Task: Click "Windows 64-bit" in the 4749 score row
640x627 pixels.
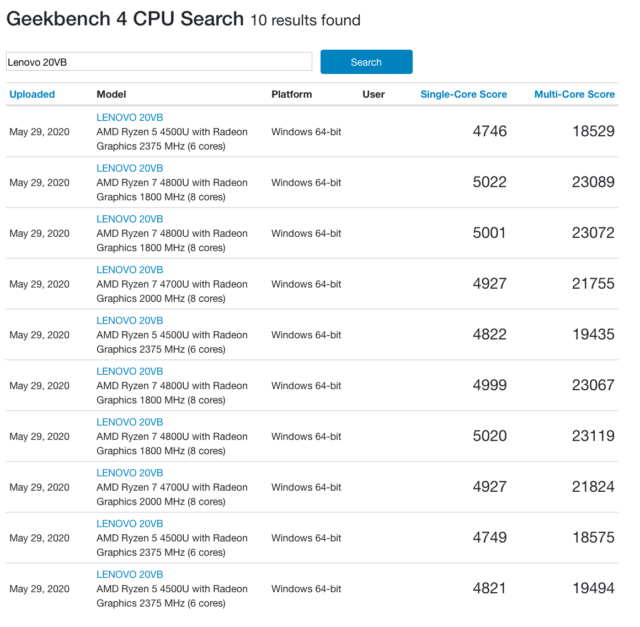Action: point(306,538)
